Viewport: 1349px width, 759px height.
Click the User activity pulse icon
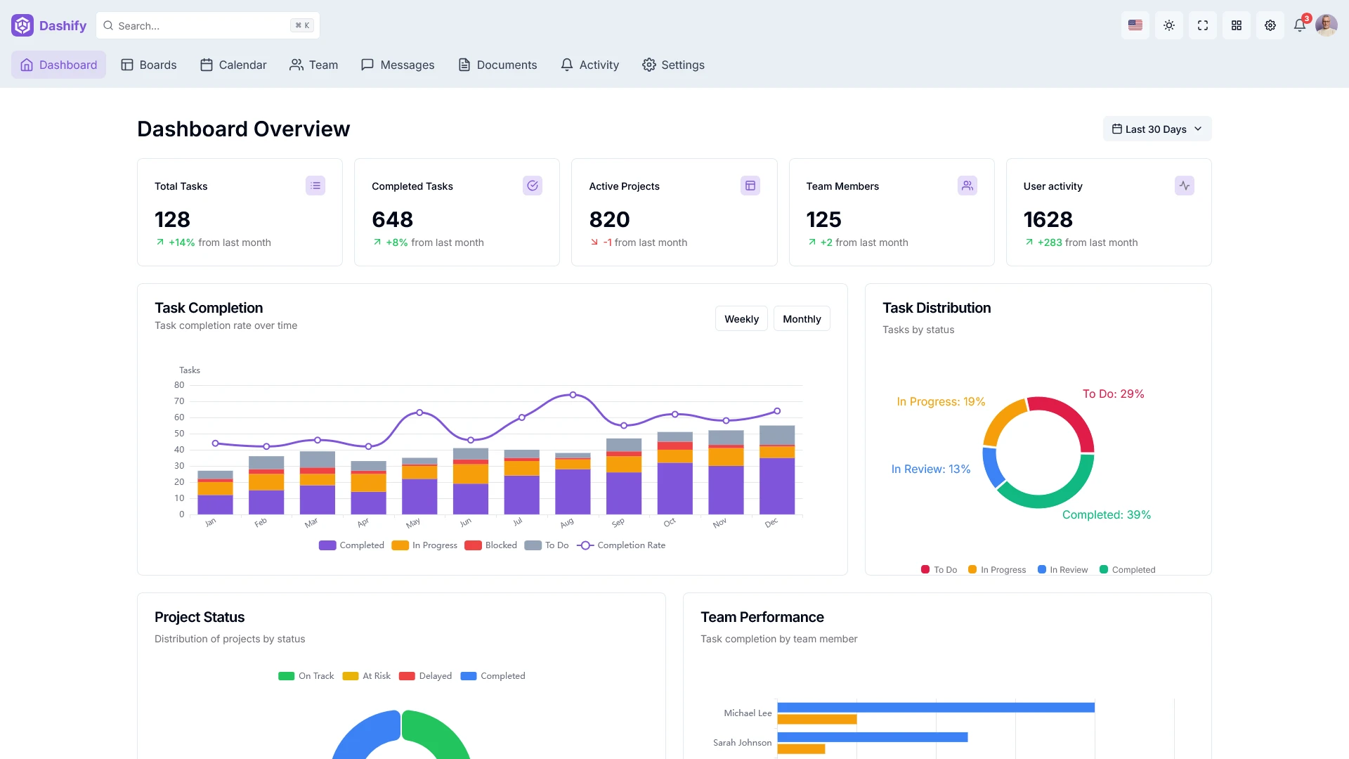coord(1185,186)
